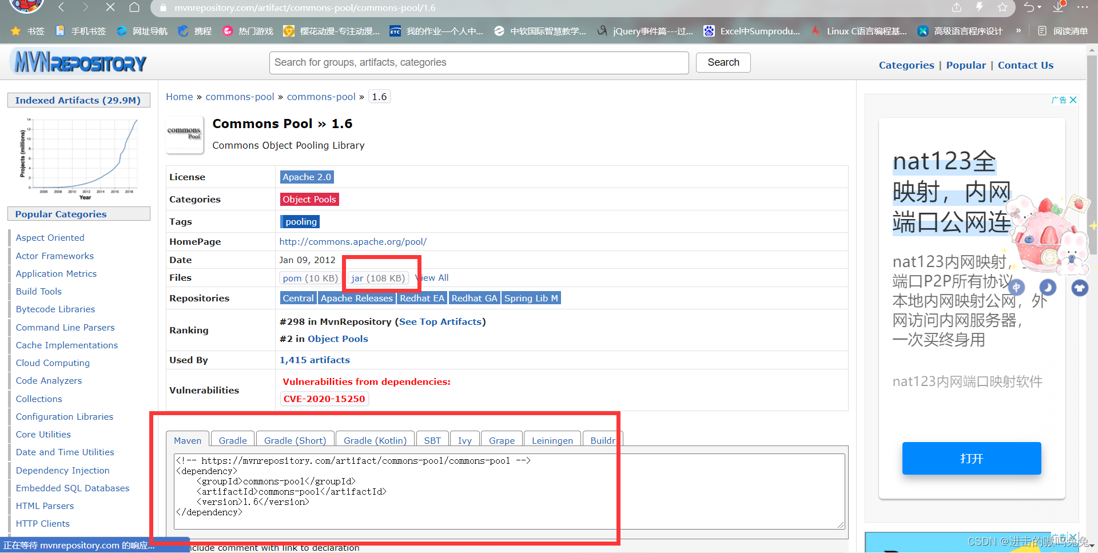Open the 阅读清单 reading list

point(1063,31)
